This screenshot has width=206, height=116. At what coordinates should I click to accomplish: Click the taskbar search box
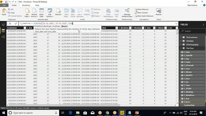click(x=33, y=113)
